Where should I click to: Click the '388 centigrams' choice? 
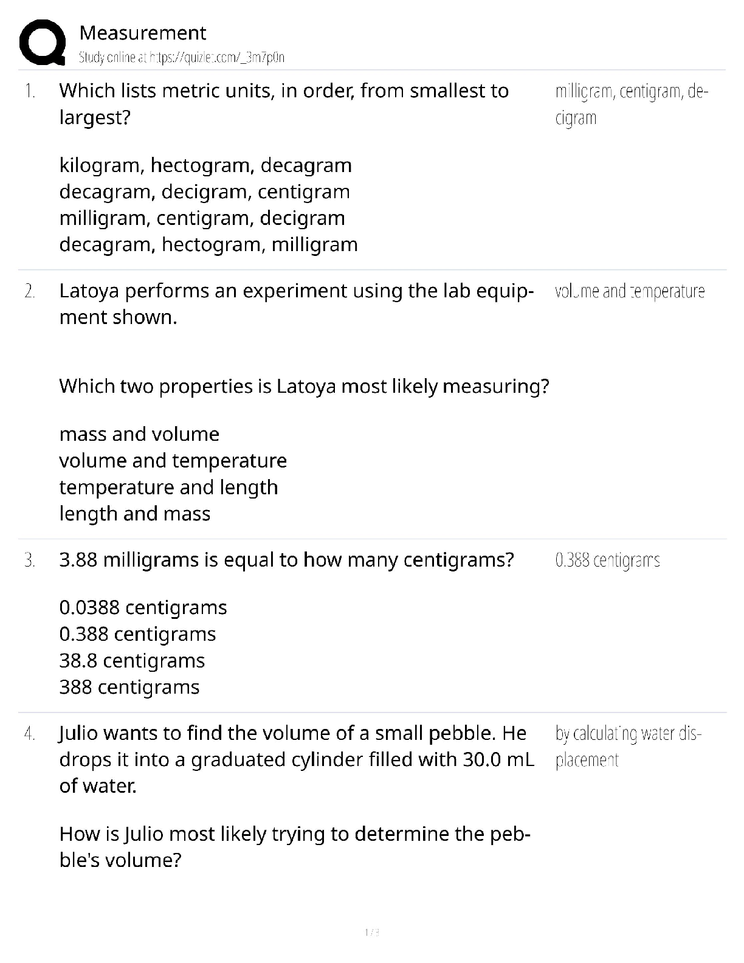tap(129, 688)
